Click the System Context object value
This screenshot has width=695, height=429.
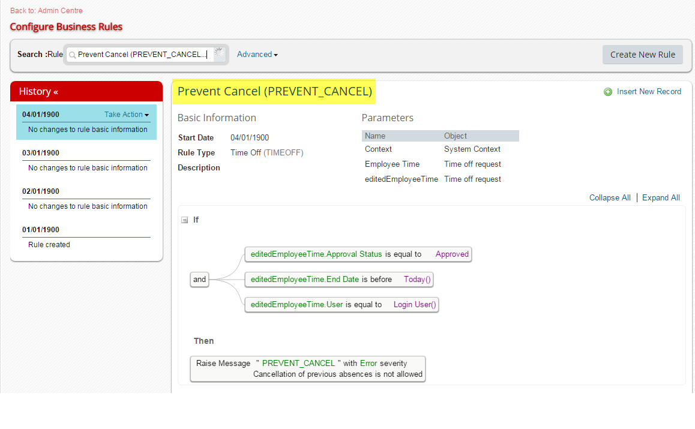pos(472,149)
